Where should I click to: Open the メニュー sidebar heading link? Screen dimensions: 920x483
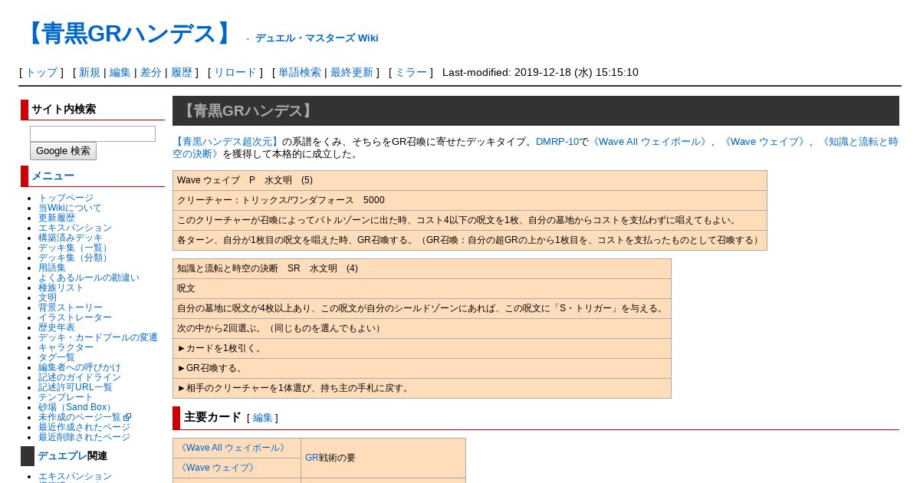[x=53, y=176]
